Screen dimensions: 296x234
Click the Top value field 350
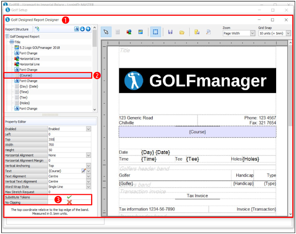69,140
